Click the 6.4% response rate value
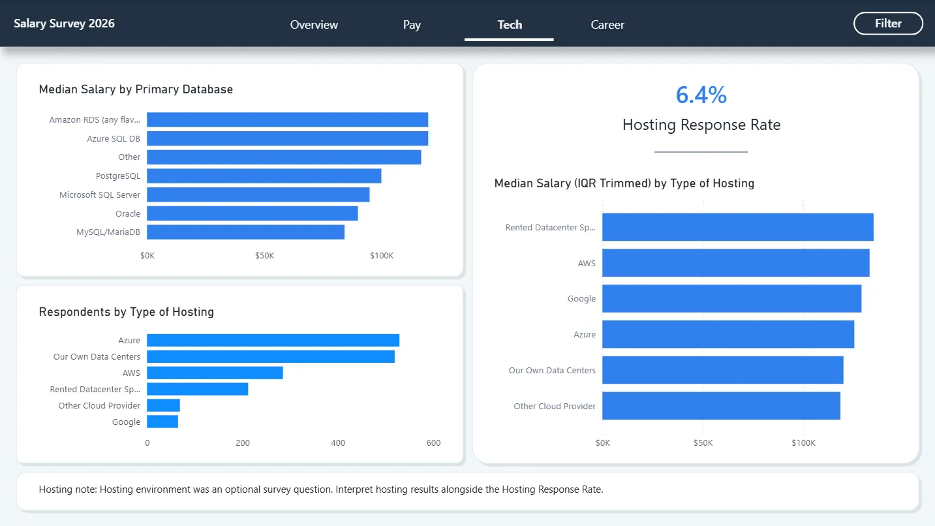 pyautogui.click(x=701, y=95)
